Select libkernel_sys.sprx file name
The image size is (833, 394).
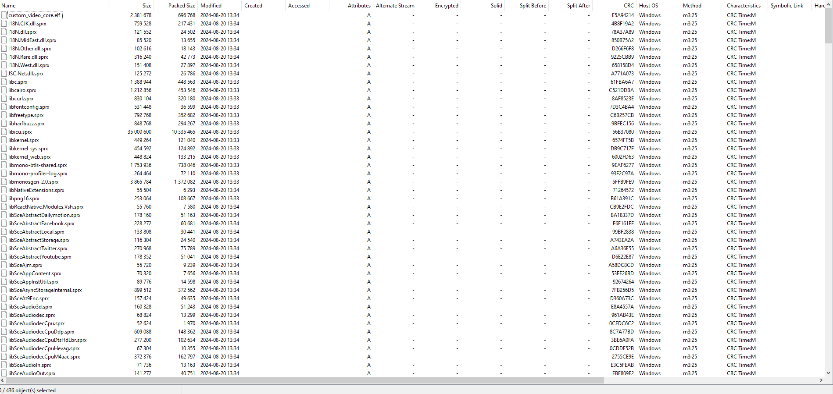[28, 149]
